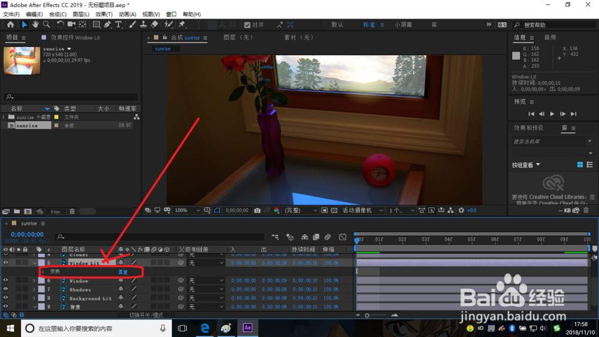Screen dimensions: 599x337
Task: Expand the 变换 transform property group
Action: pyautogui.click(x=43, y=272)
